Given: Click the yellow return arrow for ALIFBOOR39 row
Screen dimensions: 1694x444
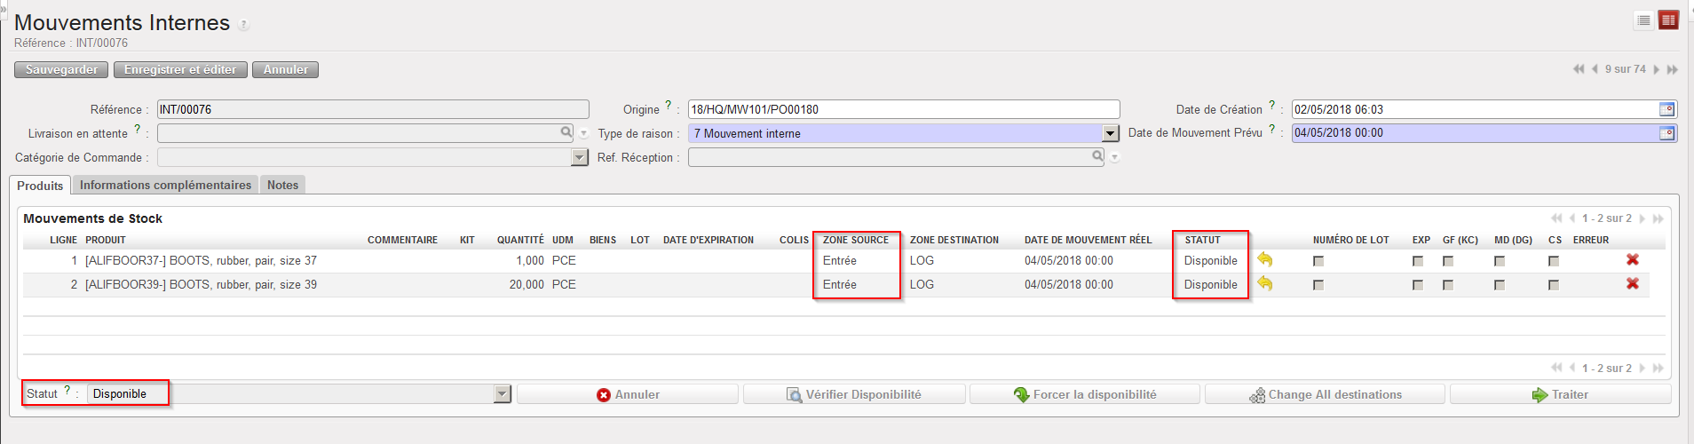Looking at the screenshot, I should coord(1265,284).
